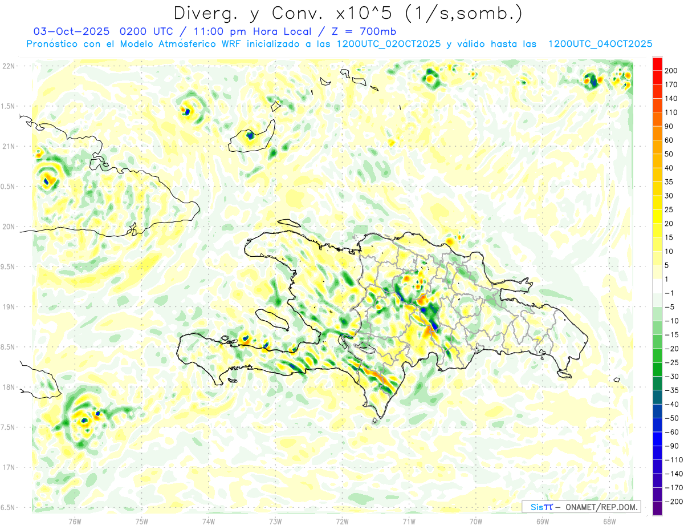Image resolution: width=684 pixels, height=529 pixels.
Task: Click the '35' positive colorbar value
Action: click(669, 182)
